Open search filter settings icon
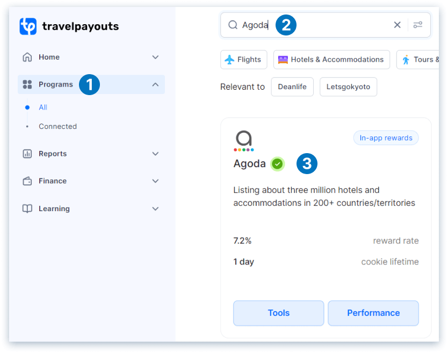 click(x=418, y=25)
